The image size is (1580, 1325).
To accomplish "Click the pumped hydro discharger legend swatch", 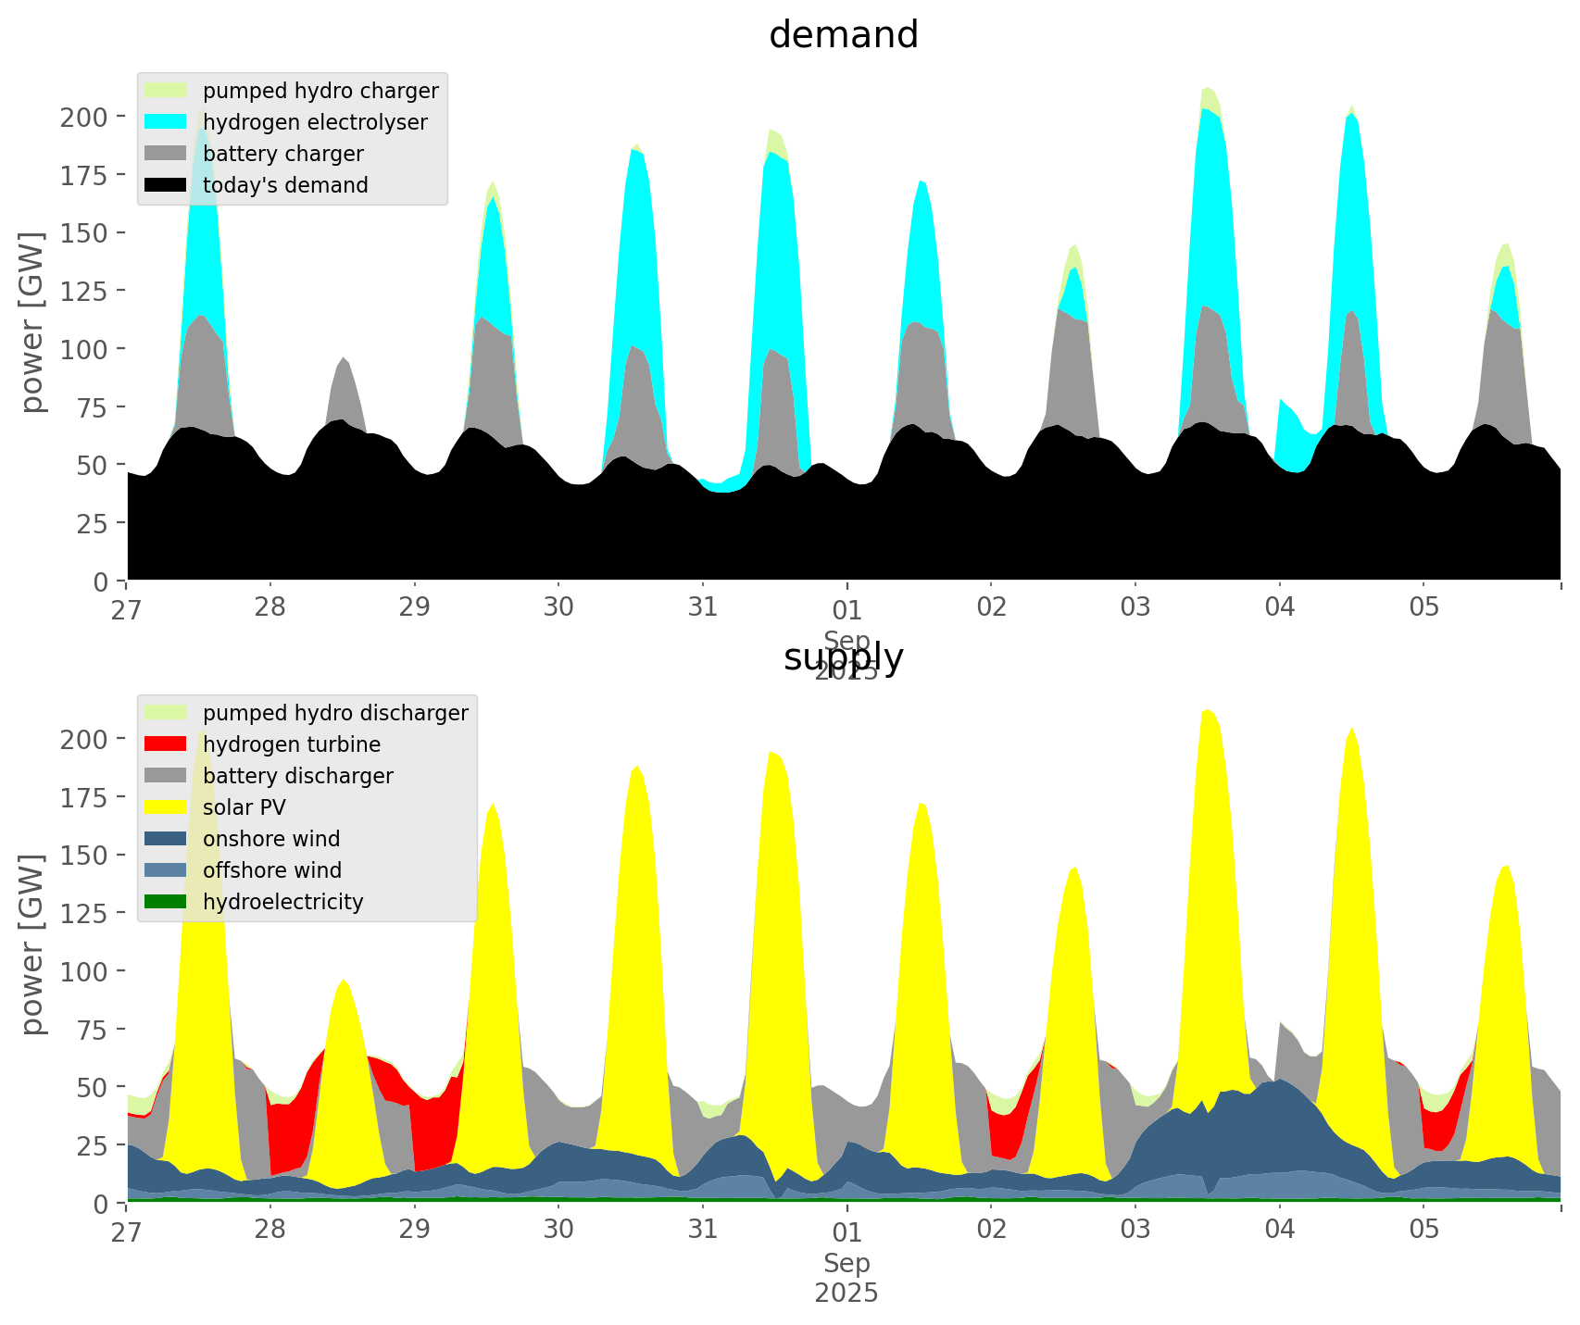I will (x=166, y=713).
